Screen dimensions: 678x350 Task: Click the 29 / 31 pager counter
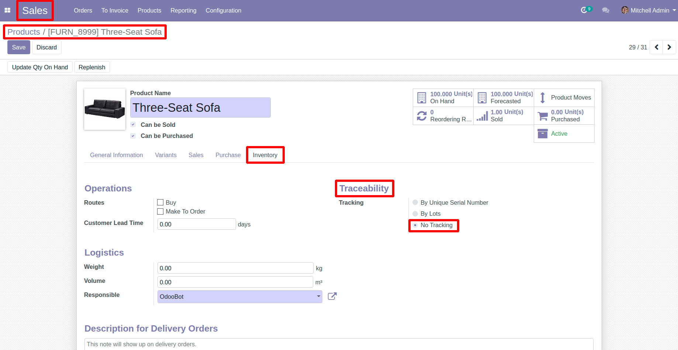[638, 47]
